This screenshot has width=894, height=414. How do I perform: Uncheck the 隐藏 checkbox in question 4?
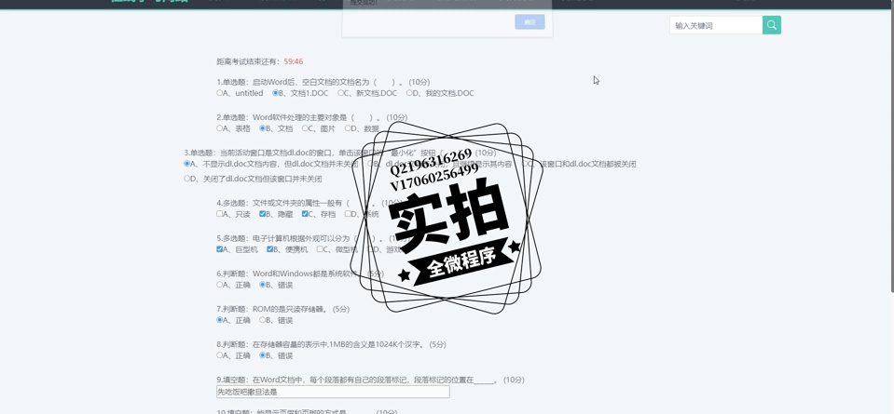(x=263, y=214)
